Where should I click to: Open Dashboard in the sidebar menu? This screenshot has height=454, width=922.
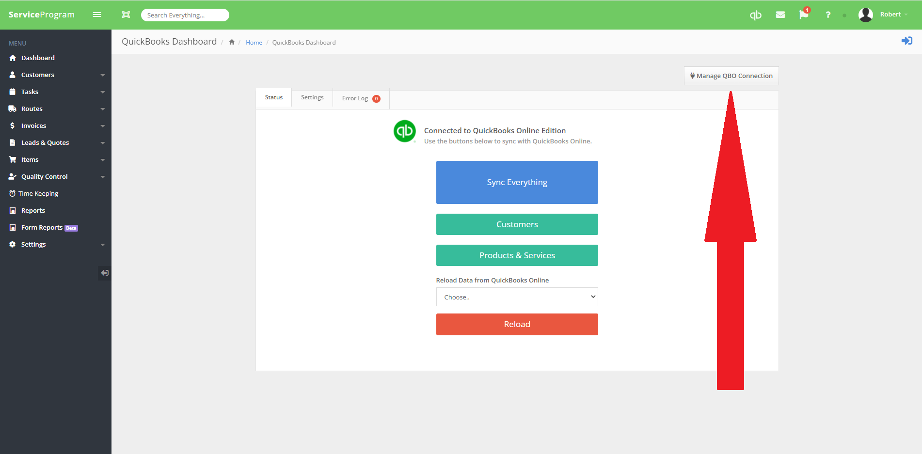38,58
